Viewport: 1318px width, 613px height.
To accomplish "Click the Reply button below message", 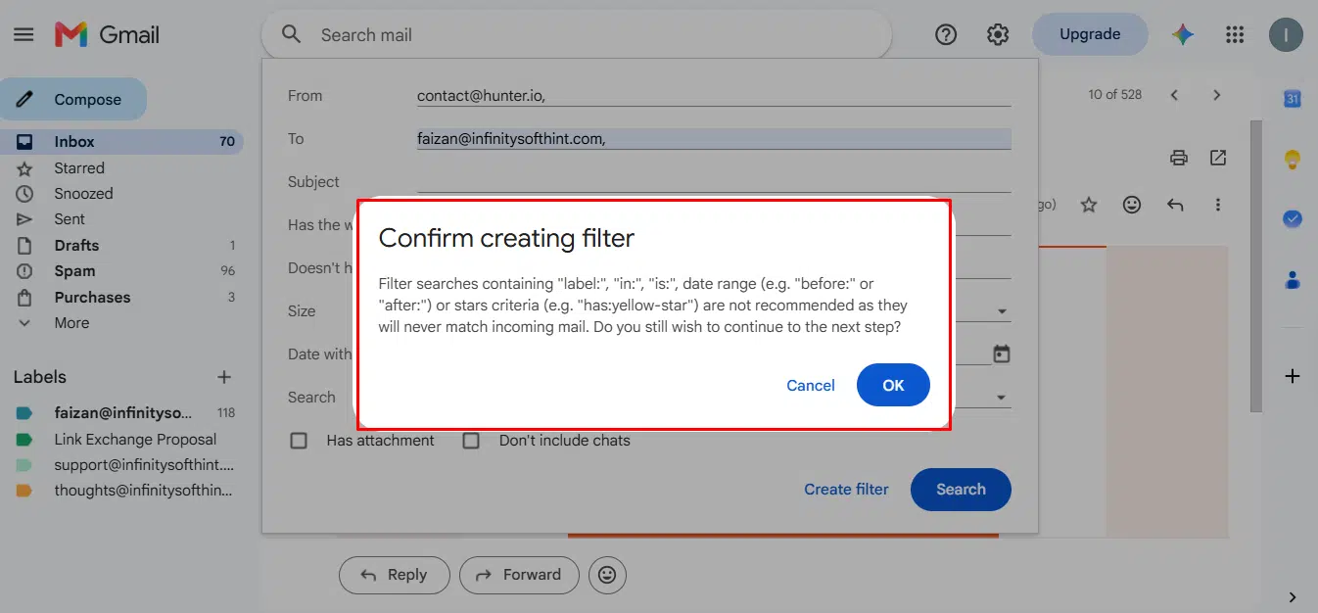I will coord(395,575).
